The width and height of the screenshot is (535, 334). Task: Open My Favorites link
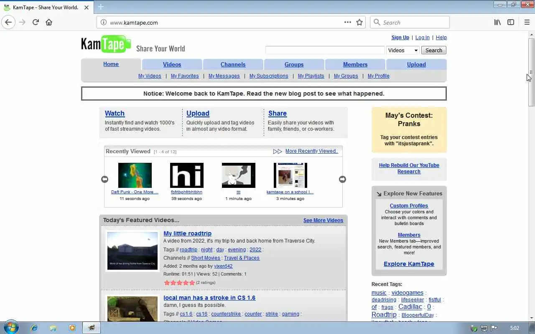[185, 76]
